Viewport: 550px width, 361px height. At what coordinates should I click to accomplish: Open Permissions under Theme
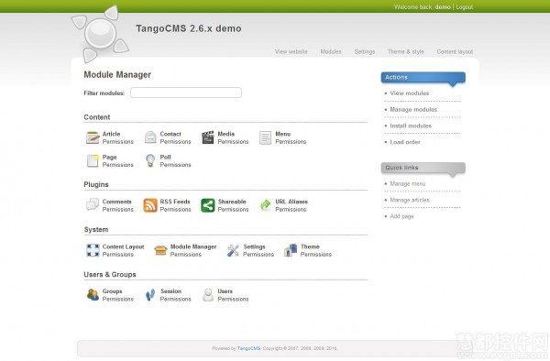(x=315, y=255)
